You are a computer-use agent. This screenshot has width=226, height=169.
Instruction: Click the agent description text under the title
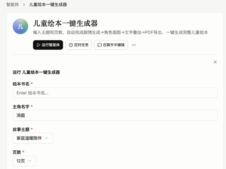(x=120, y=33)
